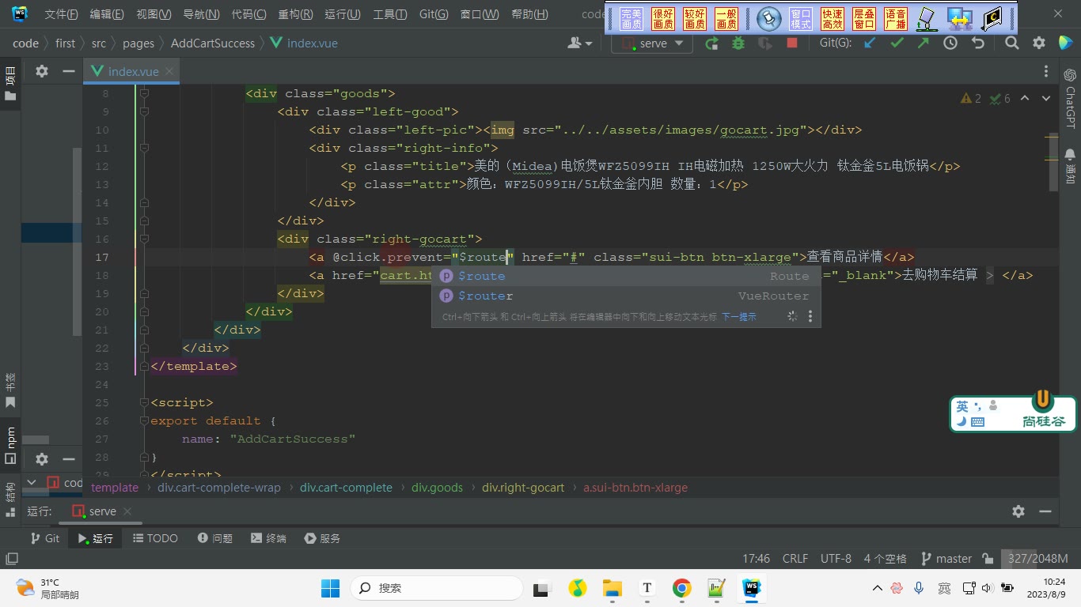1081x607 pixels.
Task: Switch to the 终端 terminal tab
Action: (x=268, y=538)
